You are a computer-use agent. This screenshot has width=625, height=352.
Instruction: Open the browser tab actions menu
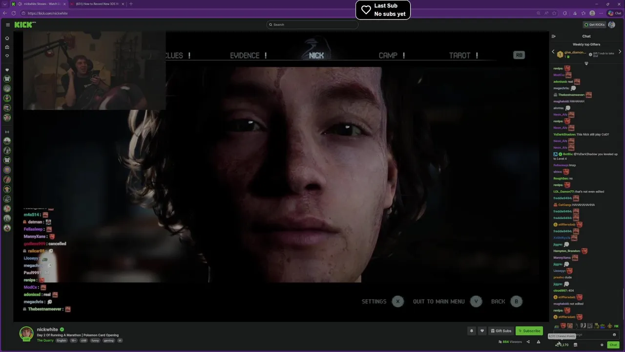(5, 4)
